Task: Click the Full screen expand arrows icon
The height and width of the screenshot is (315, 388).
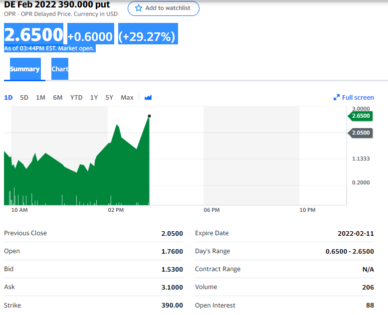Action: coord(337,97)
